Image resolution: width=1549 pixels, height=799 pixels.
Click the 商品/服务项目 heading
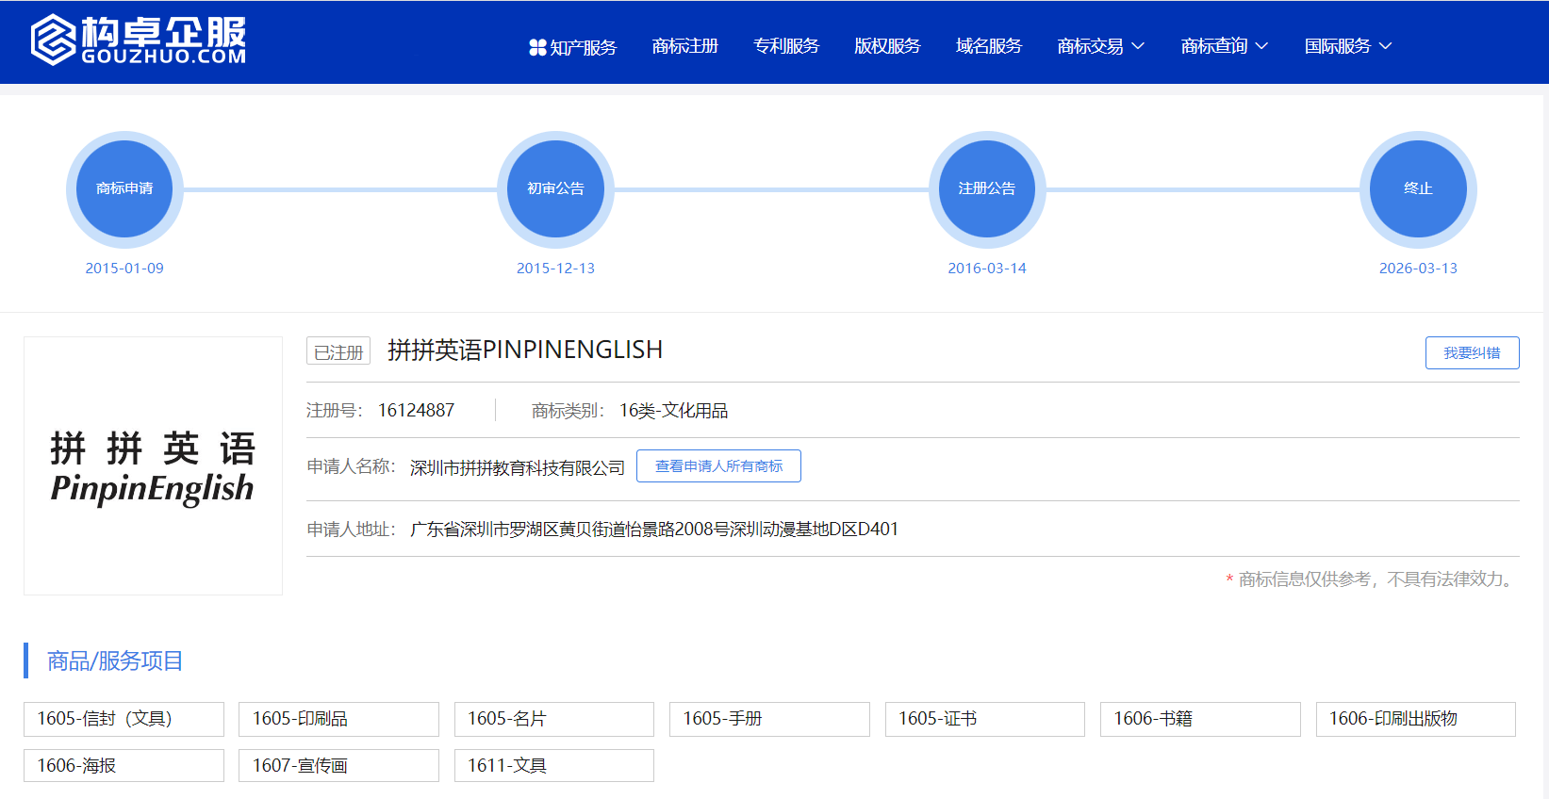[x=115, y=660]
